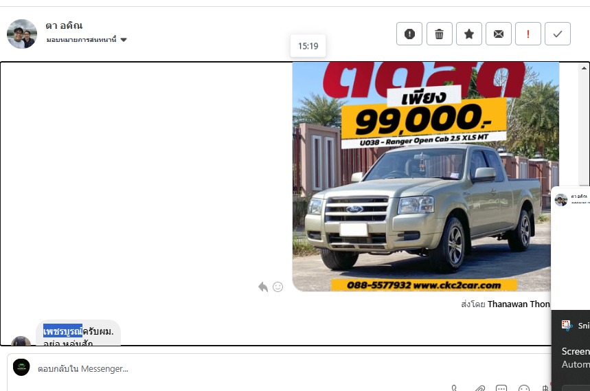The image size is (590, 391).
Task: Click the page avatar beside the reply box
Action: pyautogui.click(x=21, y=367)
